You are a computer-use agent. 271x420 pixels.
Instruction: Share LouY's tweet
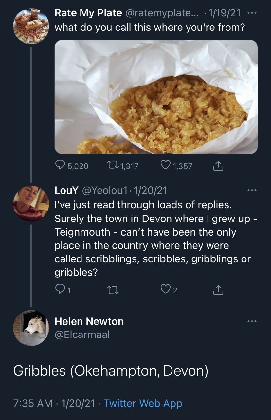tap(218, 290)
